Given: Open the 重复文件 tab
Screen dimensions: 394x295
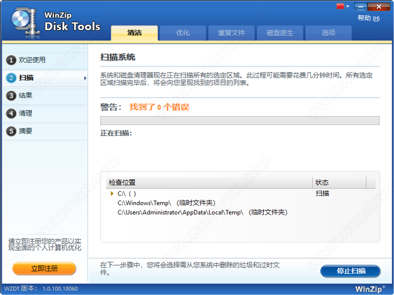Looking at the screenshot, I should click(231, 33).
